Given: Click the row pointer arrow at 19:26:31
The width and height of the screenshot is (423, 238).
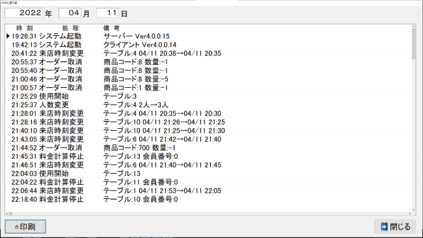Looking at the screenshot, I should tap(8, 36).
